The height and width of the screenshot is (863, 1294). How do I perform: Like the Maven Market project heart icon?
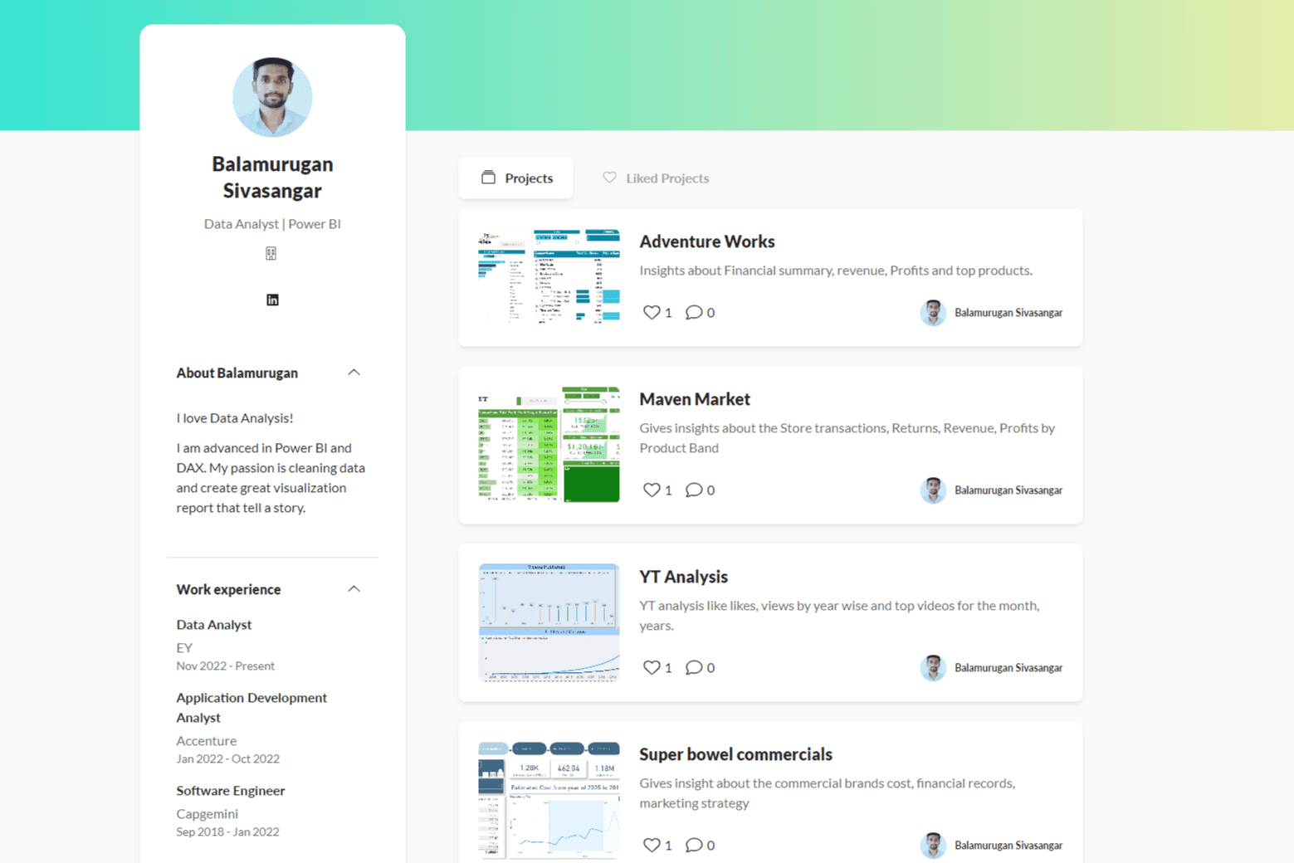pyautogui.click(x=652, y=490)
